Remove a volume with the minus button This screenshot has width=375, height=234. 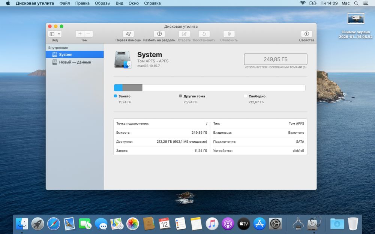point(88,34)
